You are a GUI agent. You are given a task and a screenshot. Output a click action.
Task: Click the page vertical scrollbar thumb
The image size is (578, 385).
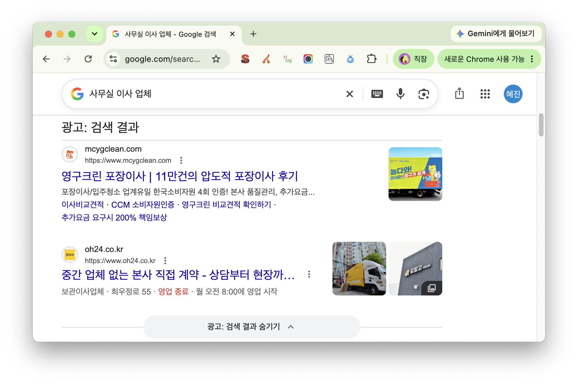(541, 125)
